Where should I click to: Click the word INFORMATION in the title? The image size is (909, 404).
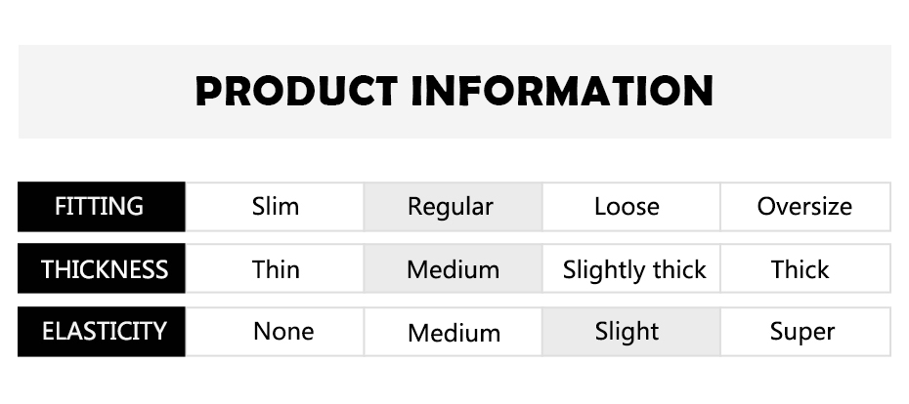tap(561, 91)
